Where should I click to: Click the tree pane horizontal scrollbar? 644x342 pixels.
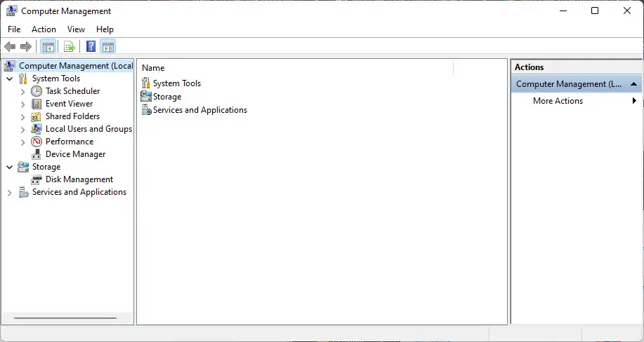click(x=65, y=317)
